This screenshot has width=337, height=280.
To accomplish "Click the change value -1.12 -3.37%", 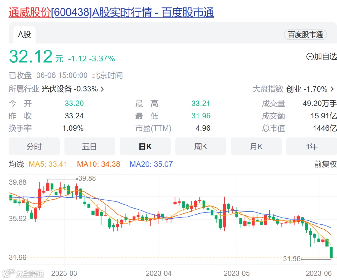I will click(x=91, y=59).
